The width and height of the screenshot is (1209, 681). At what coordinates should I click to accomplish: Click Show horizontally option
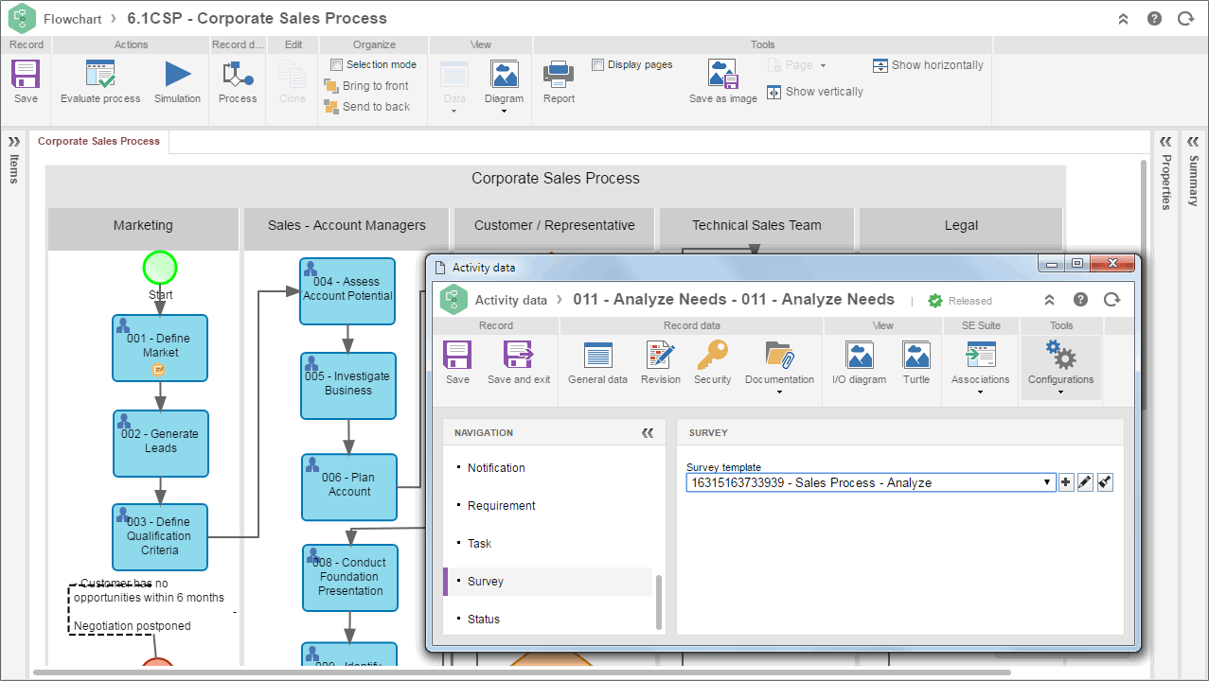928,65
